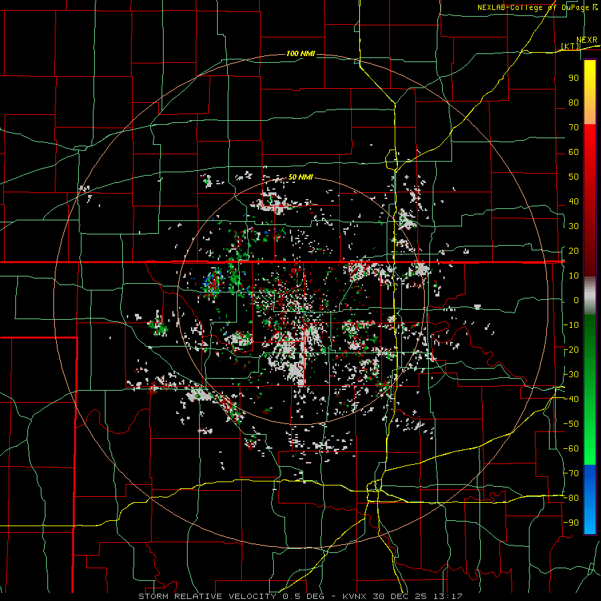Screen dimensions: 601x601
Task: Click the [KT] units label above the scale
Action: (x=570, y=47)
